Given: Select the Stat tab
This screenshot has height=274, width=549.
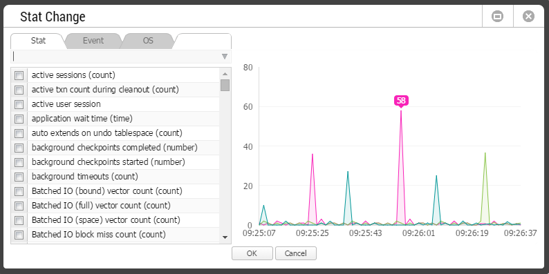Looking at the screenshot, I should coord(38,41).
